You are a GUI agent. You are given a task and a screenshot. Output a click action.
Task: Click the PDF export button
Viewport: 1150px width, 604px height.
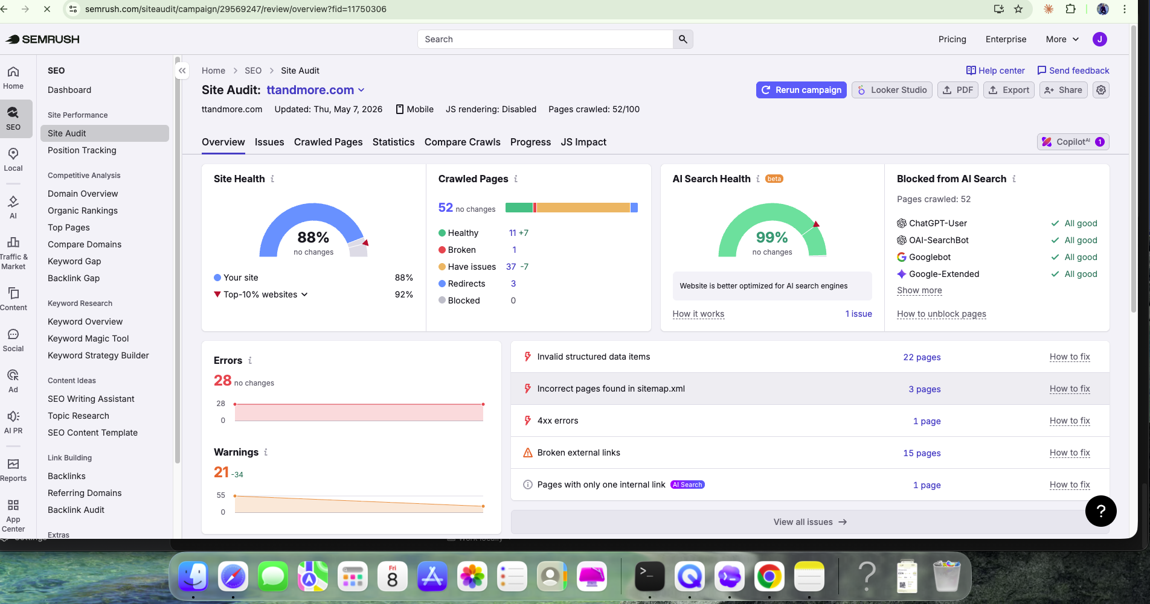[x=958, y=90]
